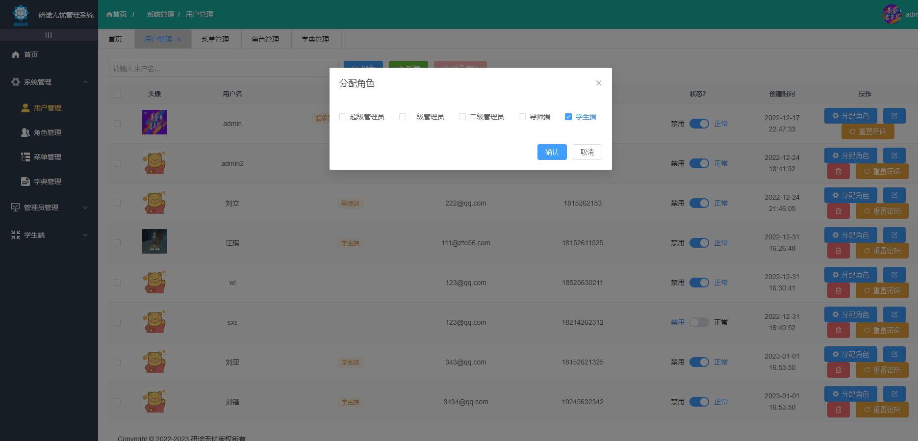The image size is (918, 441).
Task: Click the 系统管理 breadcrumb
Action: pos(160,14)
